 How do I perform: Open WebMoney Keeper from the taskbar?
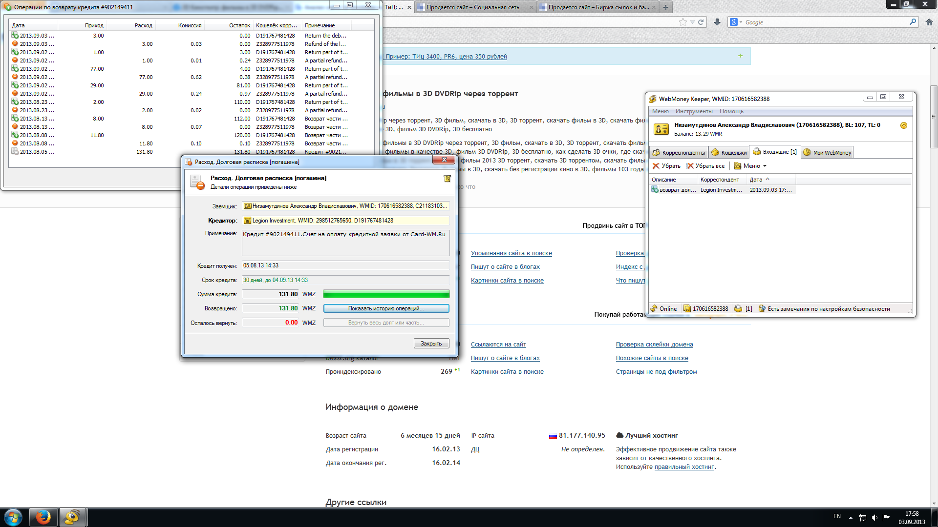click(x=73, y=517)
